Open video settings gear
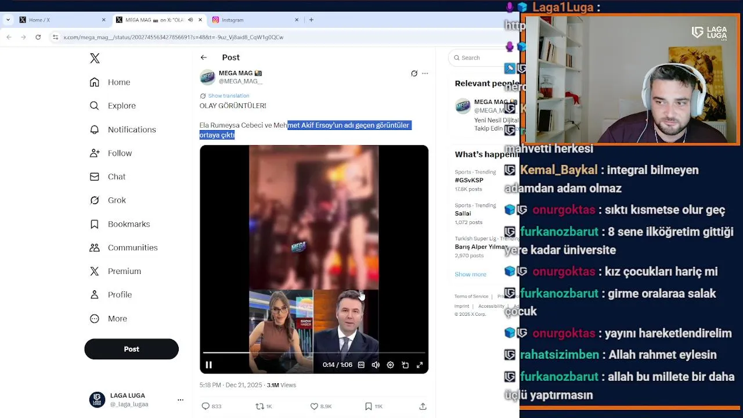743x418 pixels. 390,365
